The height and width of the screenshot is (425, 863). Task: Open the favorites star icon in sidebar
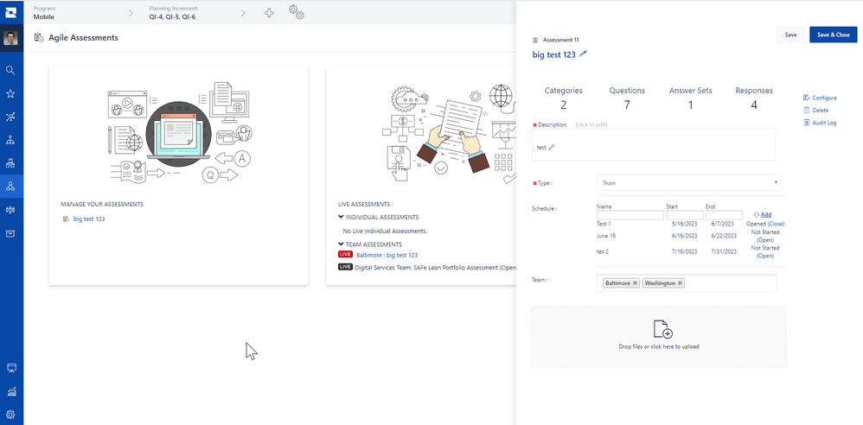tap(10, 93)
